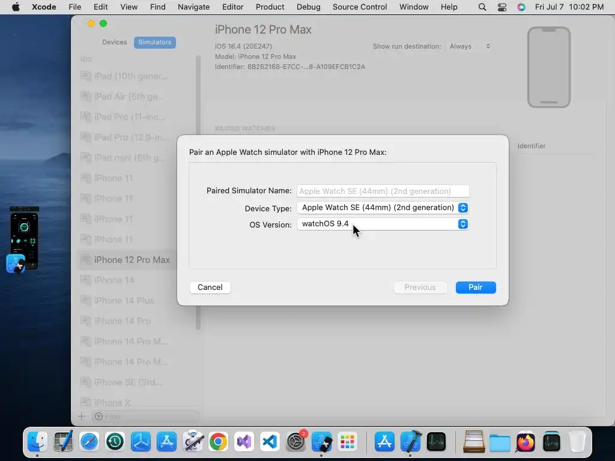
Task: Open OS Version watchOS 9.4 popup
Action: pos(383,224)
